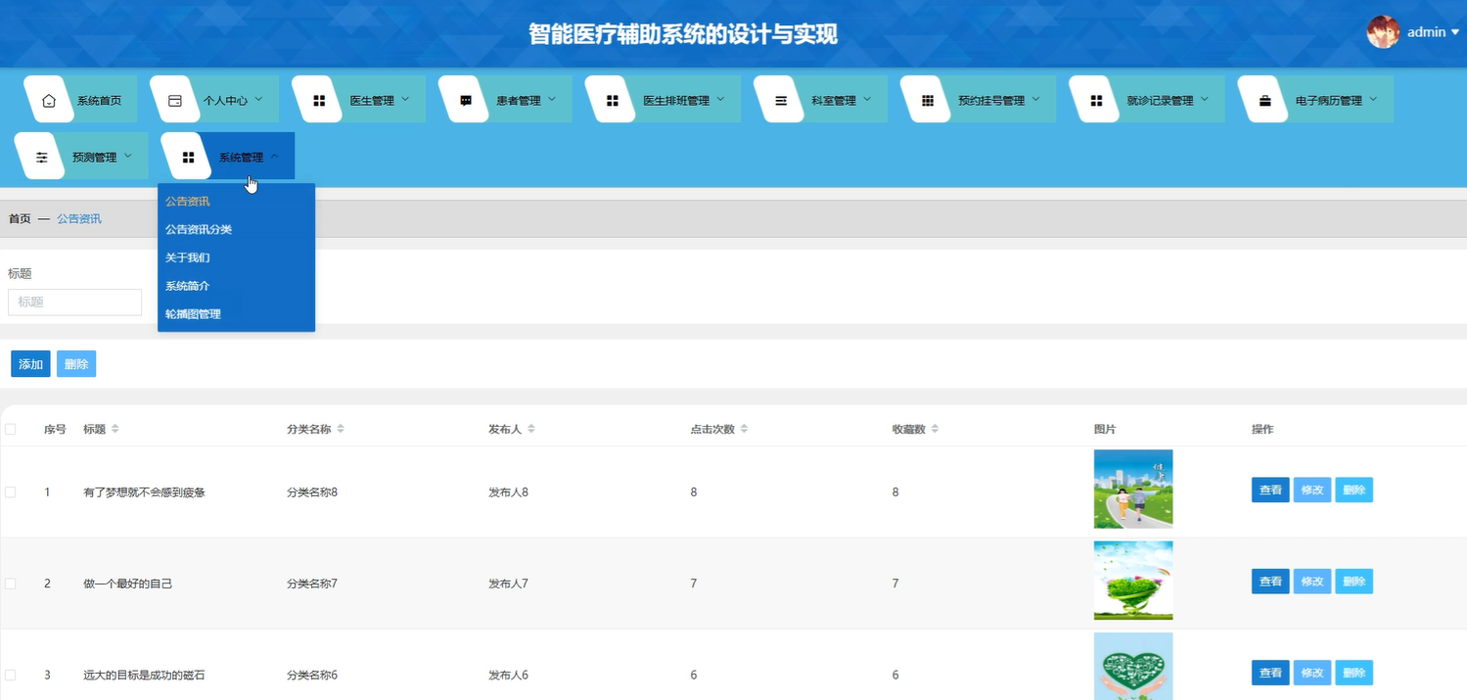The width and height of the screenshot is (1467, 700).
Task: Sort table by 标题 column arrows
Action: tap(115, 430)
